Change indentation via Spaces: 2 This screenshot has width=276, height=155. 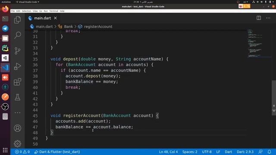(190, 152)
